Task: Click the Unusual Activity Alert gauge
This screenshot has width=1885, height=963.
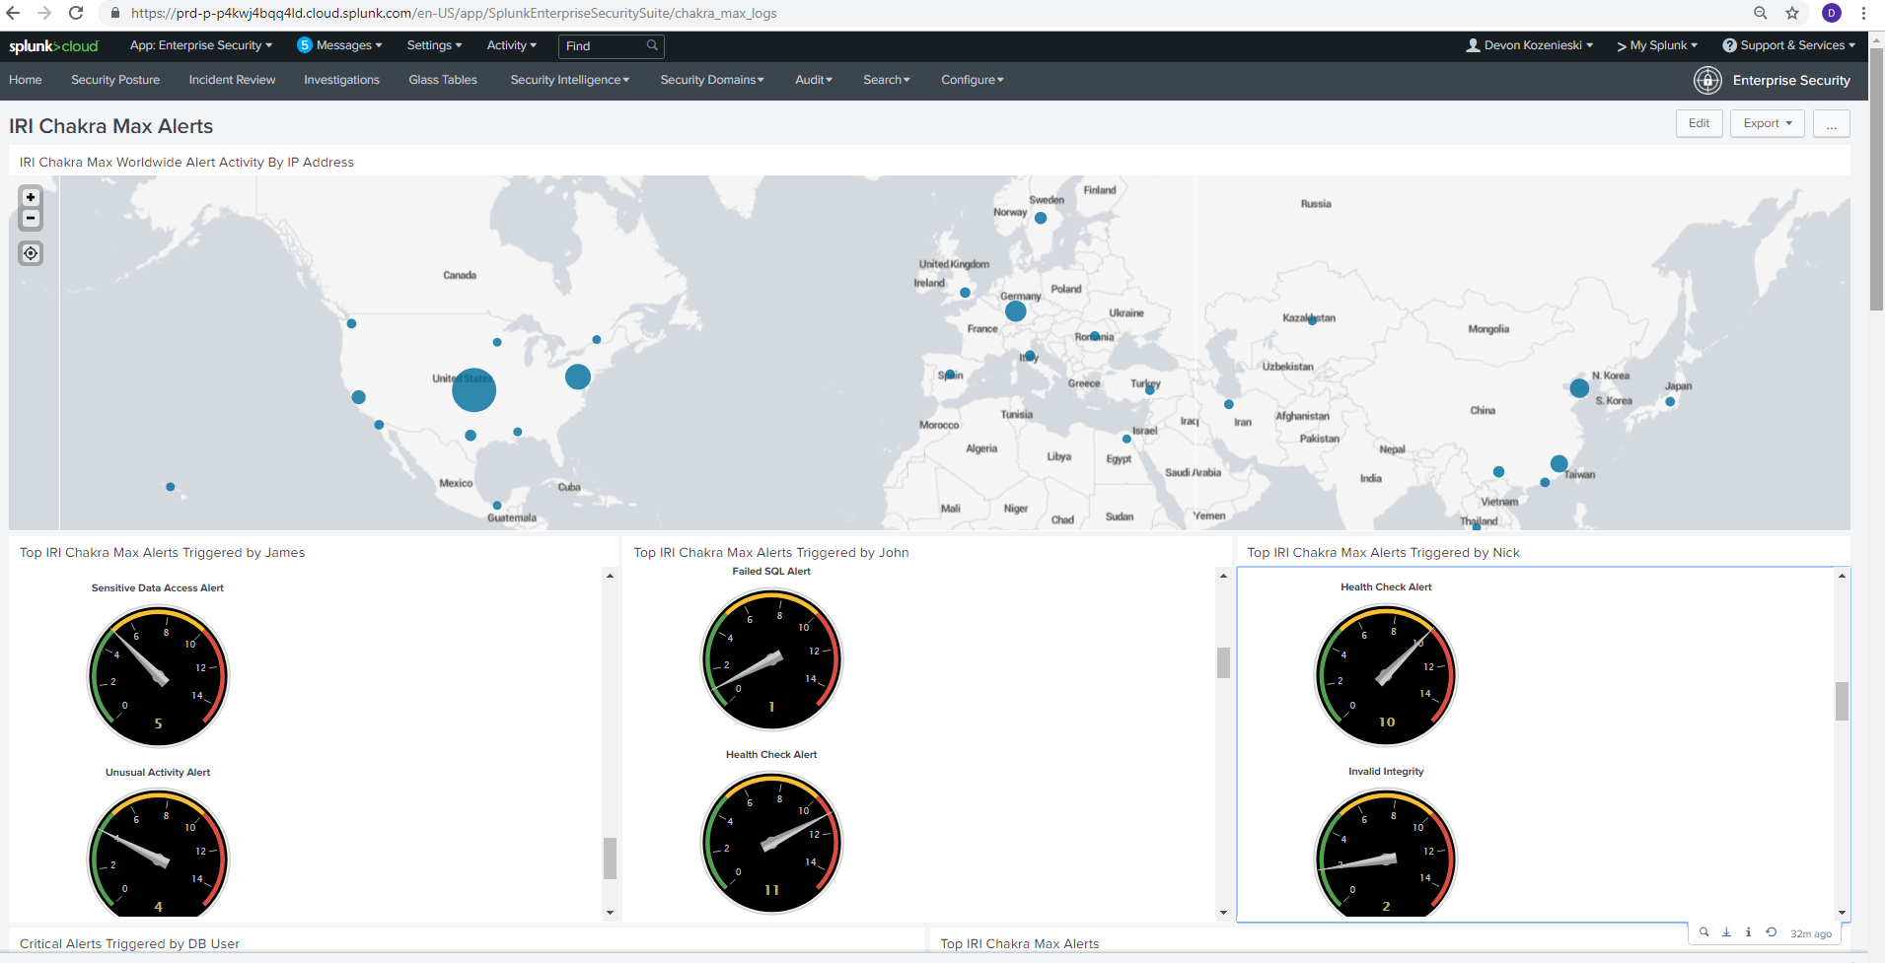Action: 158,853
